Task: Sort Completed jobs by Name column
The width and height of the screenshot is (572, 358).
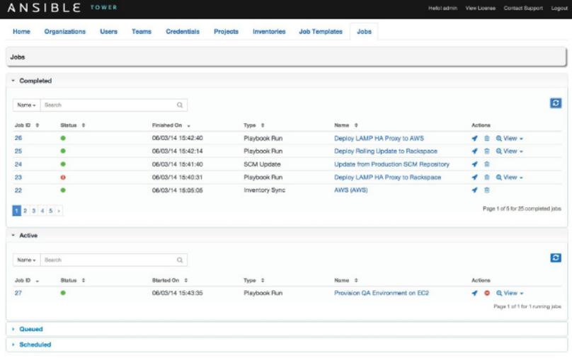Action: coord(346,125)
